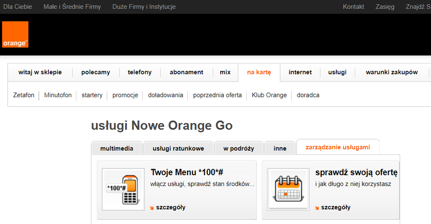Open the usługi ratunkowe tab
Screen dimensions: 431x224
pyautogui.click(x=178, y=148)
